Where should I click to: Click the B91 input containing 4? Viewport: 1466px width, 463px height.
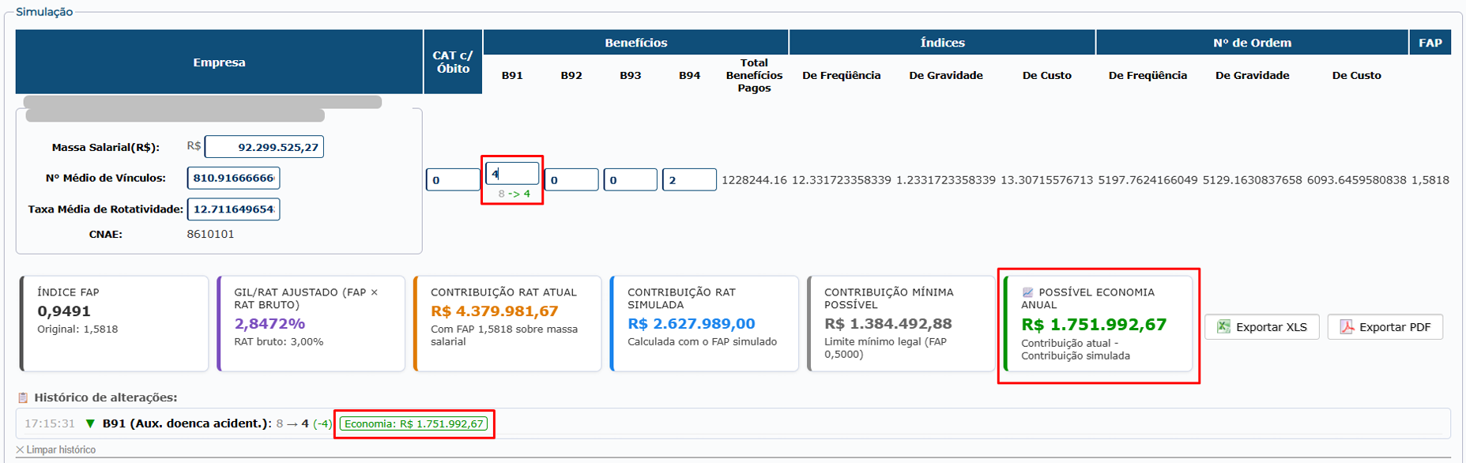(512, 173)
